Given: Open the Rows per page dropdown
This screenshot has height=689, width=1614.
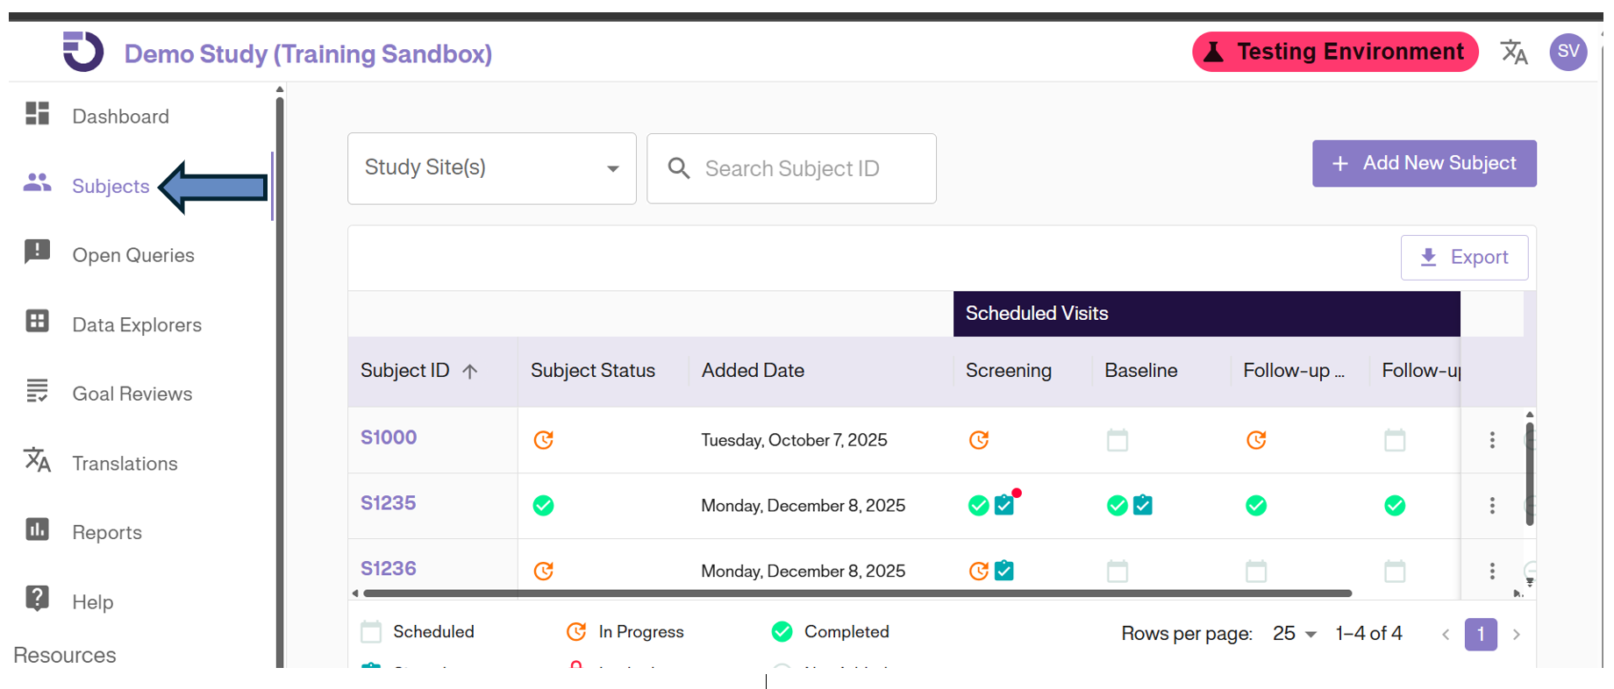Looking at the screenshot, I should 1294,634.
